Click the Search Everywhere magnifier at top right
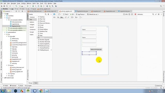Screen dimensions: 165x93 pyautogui.click(x=161, y=6)
